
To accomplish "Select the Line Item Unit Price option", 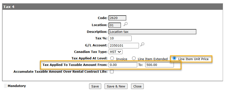I will [x=174, y=58].
